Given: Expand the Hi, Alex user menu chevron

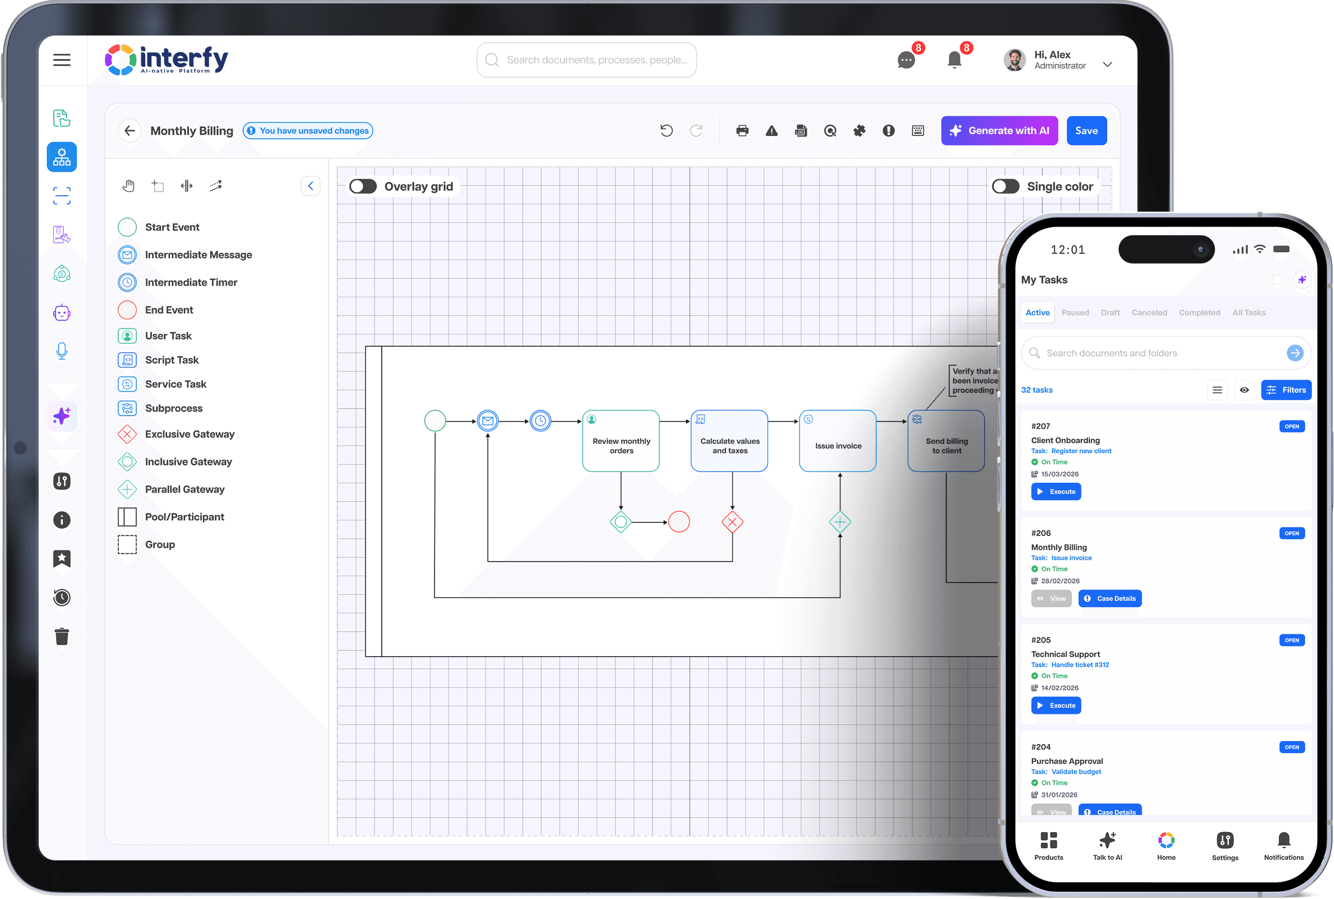Looking at the screenshot, I should click(1107, 64).
